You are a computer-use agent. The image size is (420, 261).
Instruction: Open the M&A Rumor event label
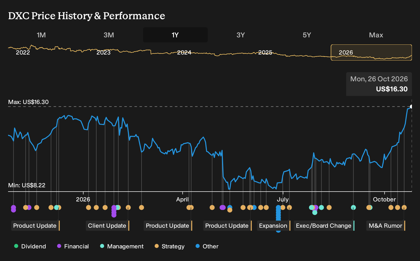386,226
